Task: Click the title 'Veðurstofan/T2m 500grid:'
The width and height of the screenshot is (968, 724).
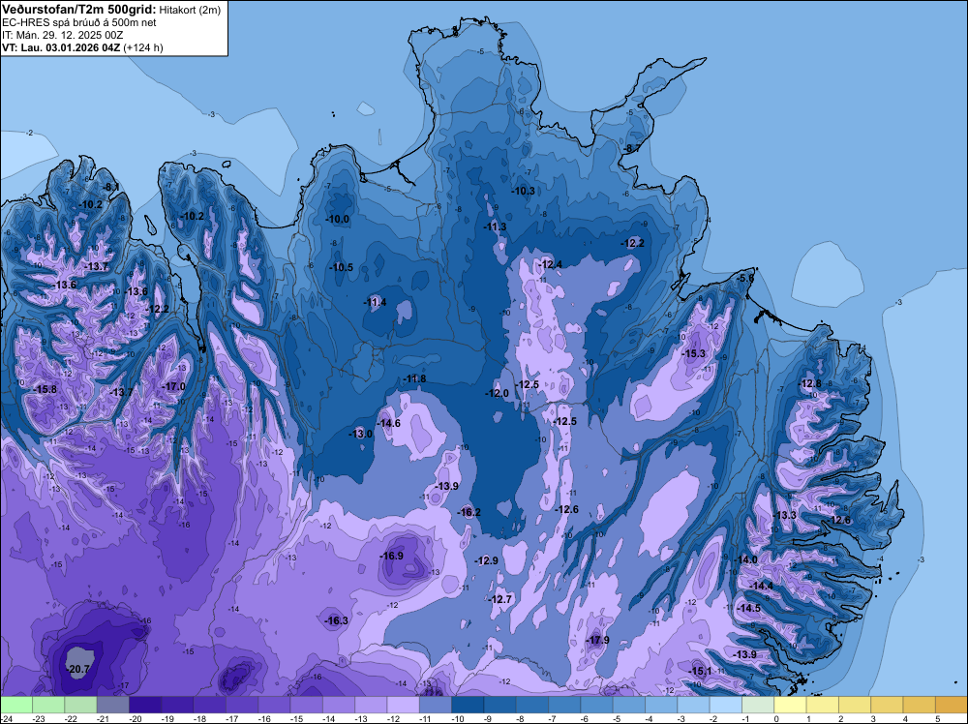Action: tap(79, 9)
